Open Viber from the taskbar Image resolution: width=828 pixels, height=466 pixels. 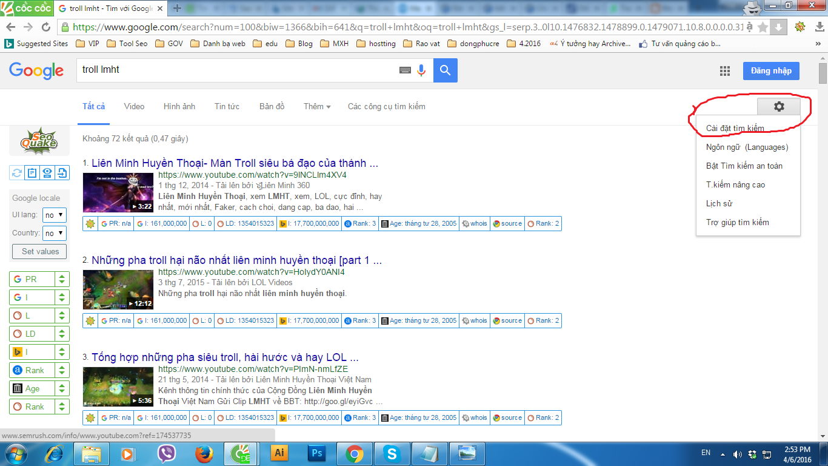coord(166,453)
